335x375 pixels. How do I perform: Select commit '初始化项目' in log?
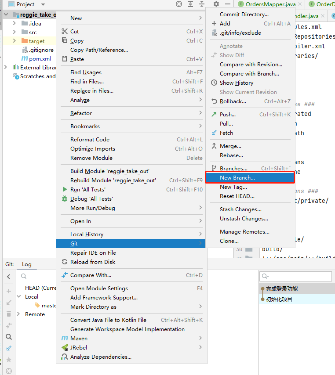pyautogui.click(x=279, y=299)
